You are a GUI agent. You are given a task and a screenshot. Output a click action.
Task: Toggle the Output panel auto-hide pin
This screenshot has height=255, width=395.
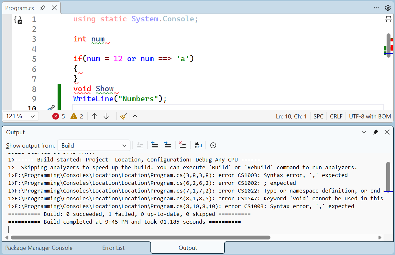376,132
